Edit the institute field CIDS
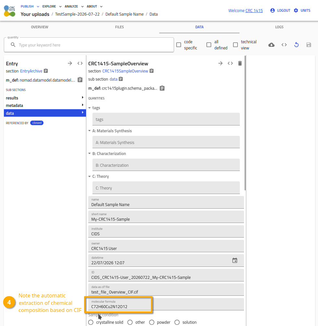This screenshot has width=318, height=326. click(x=166, y=231)
